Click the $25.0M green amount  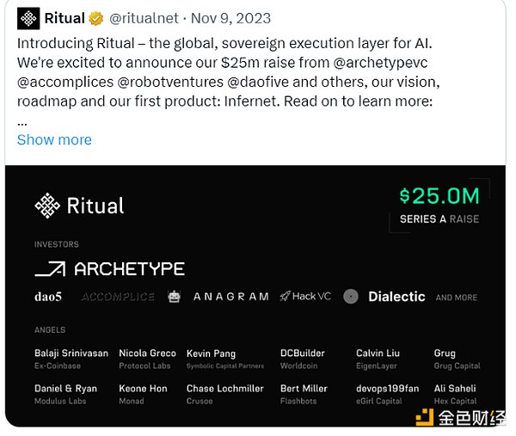[x=439, y=196]
